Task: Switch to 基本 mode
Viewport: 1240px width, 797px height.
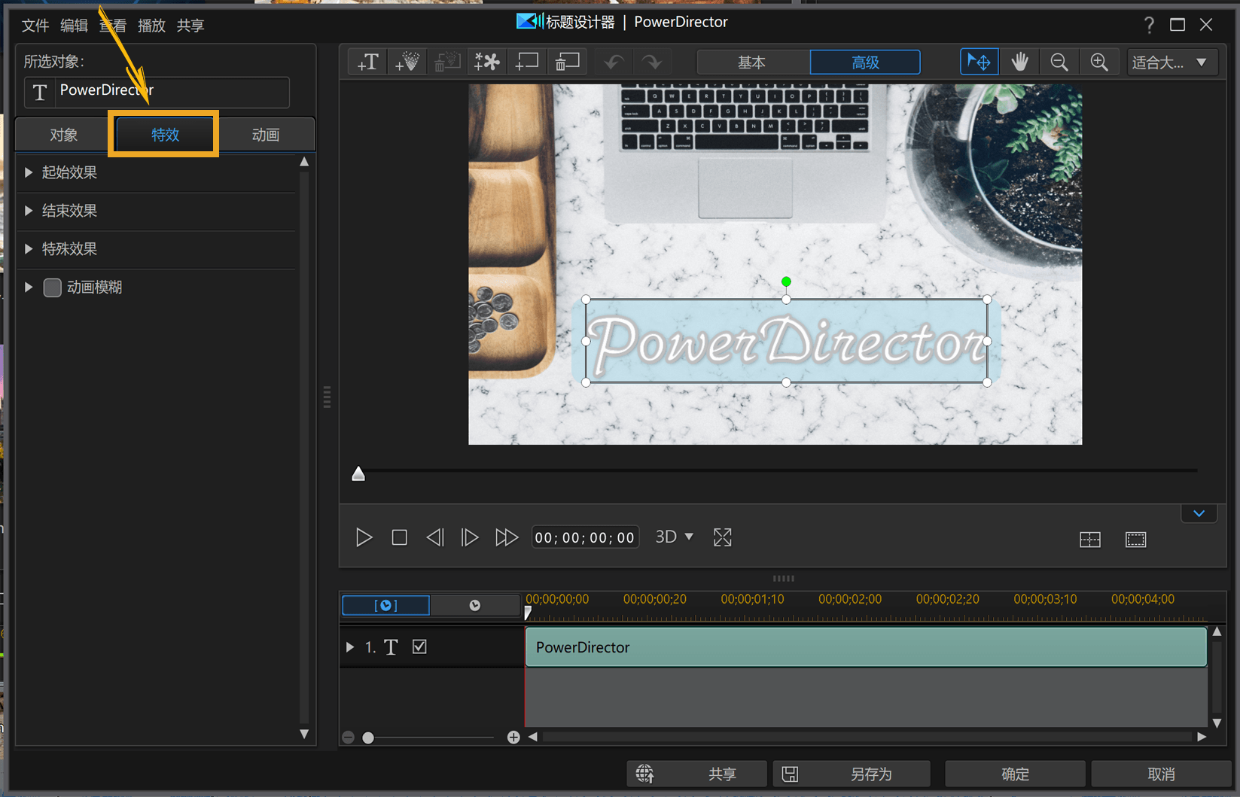Action: pos(752,62)
